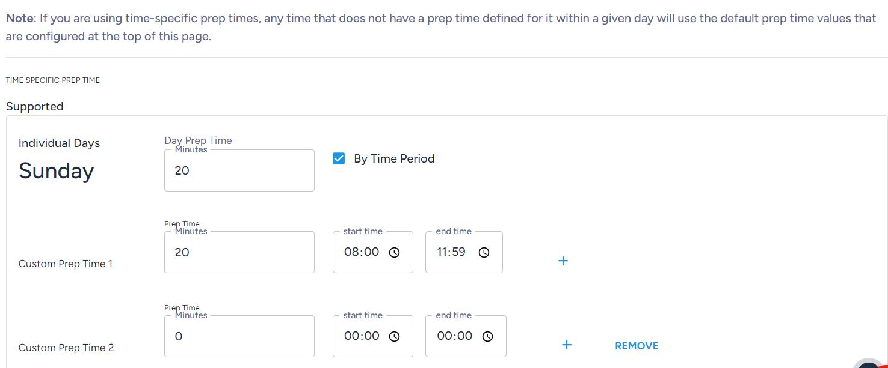Select the Sunday day heading
The width and height of the screenshot is (888, 368).
click(56, 171)
